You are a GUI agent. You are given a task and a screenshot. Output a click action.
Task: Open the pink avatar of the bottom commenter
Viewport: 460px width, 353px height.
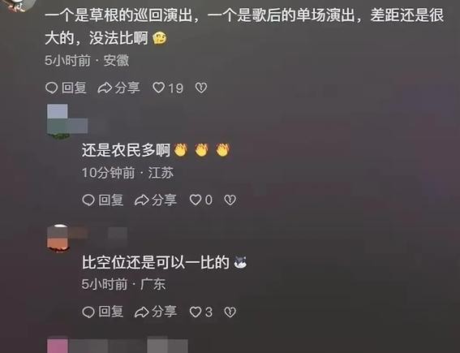coord(58,346)
